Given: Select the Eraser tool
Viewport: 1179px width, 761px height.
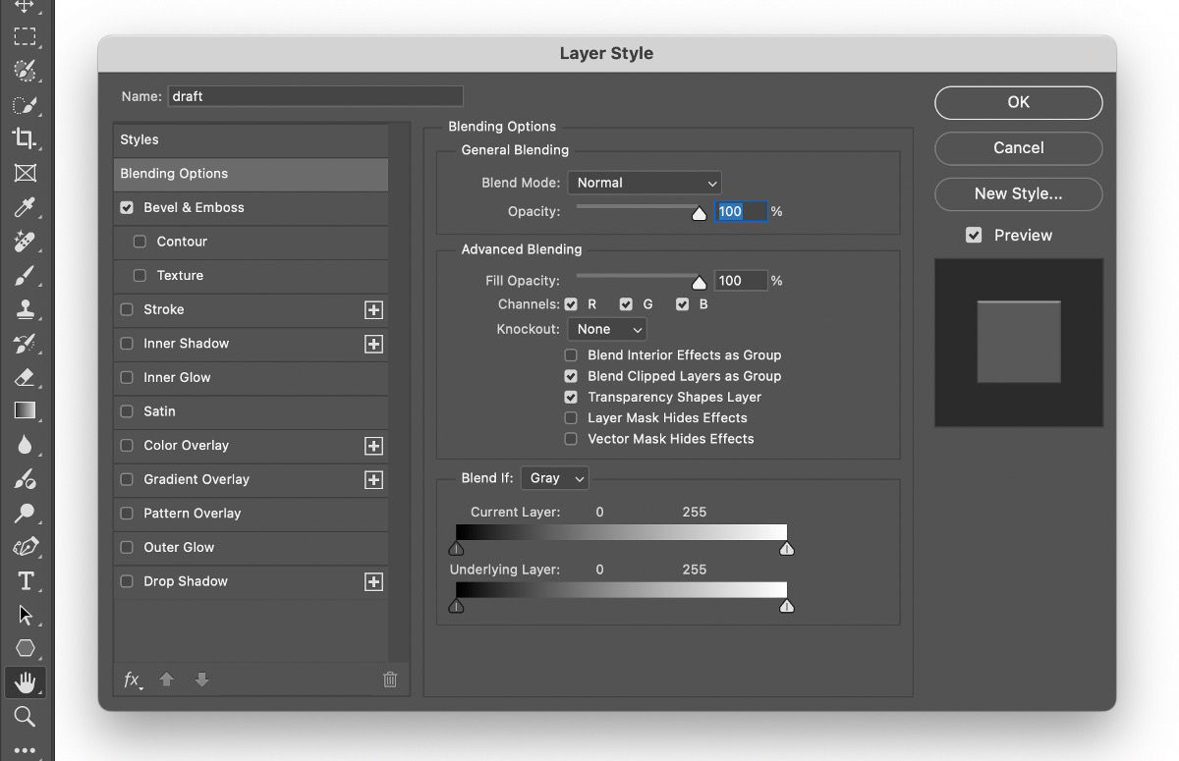Looking at the screenshot, I should click(x=27, y=377).
